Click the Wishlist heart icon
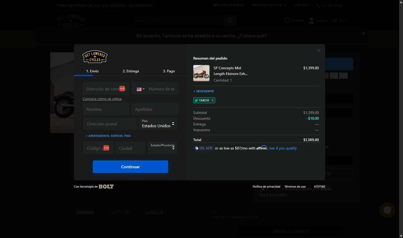 (287, 20)
